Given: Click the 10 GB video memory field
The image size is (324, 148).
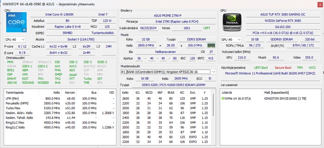Looking at the screenshot, I should [x=255, y=39].
